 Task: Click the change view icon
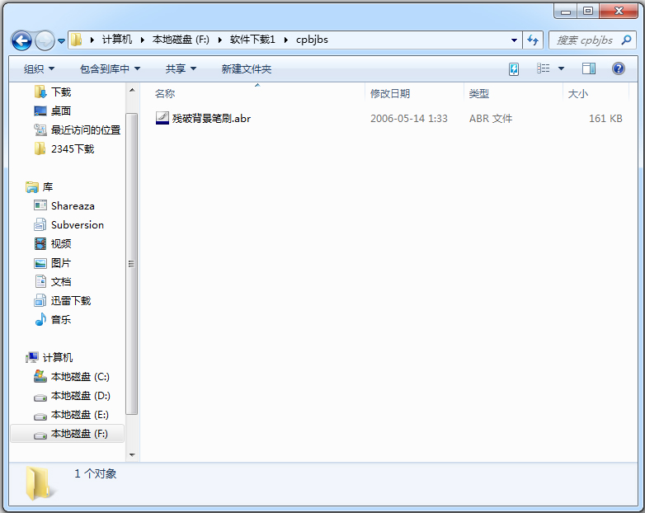[544, 68]
